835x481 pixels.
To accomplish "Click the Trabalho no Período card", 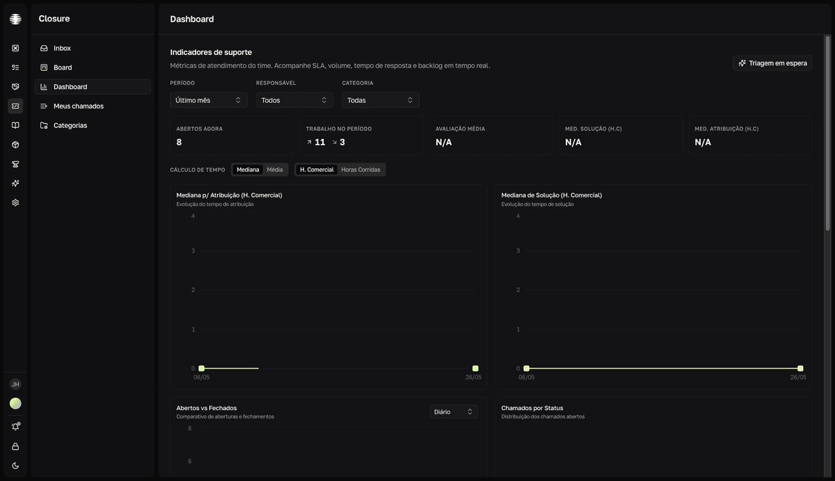I will click(361, 135).
